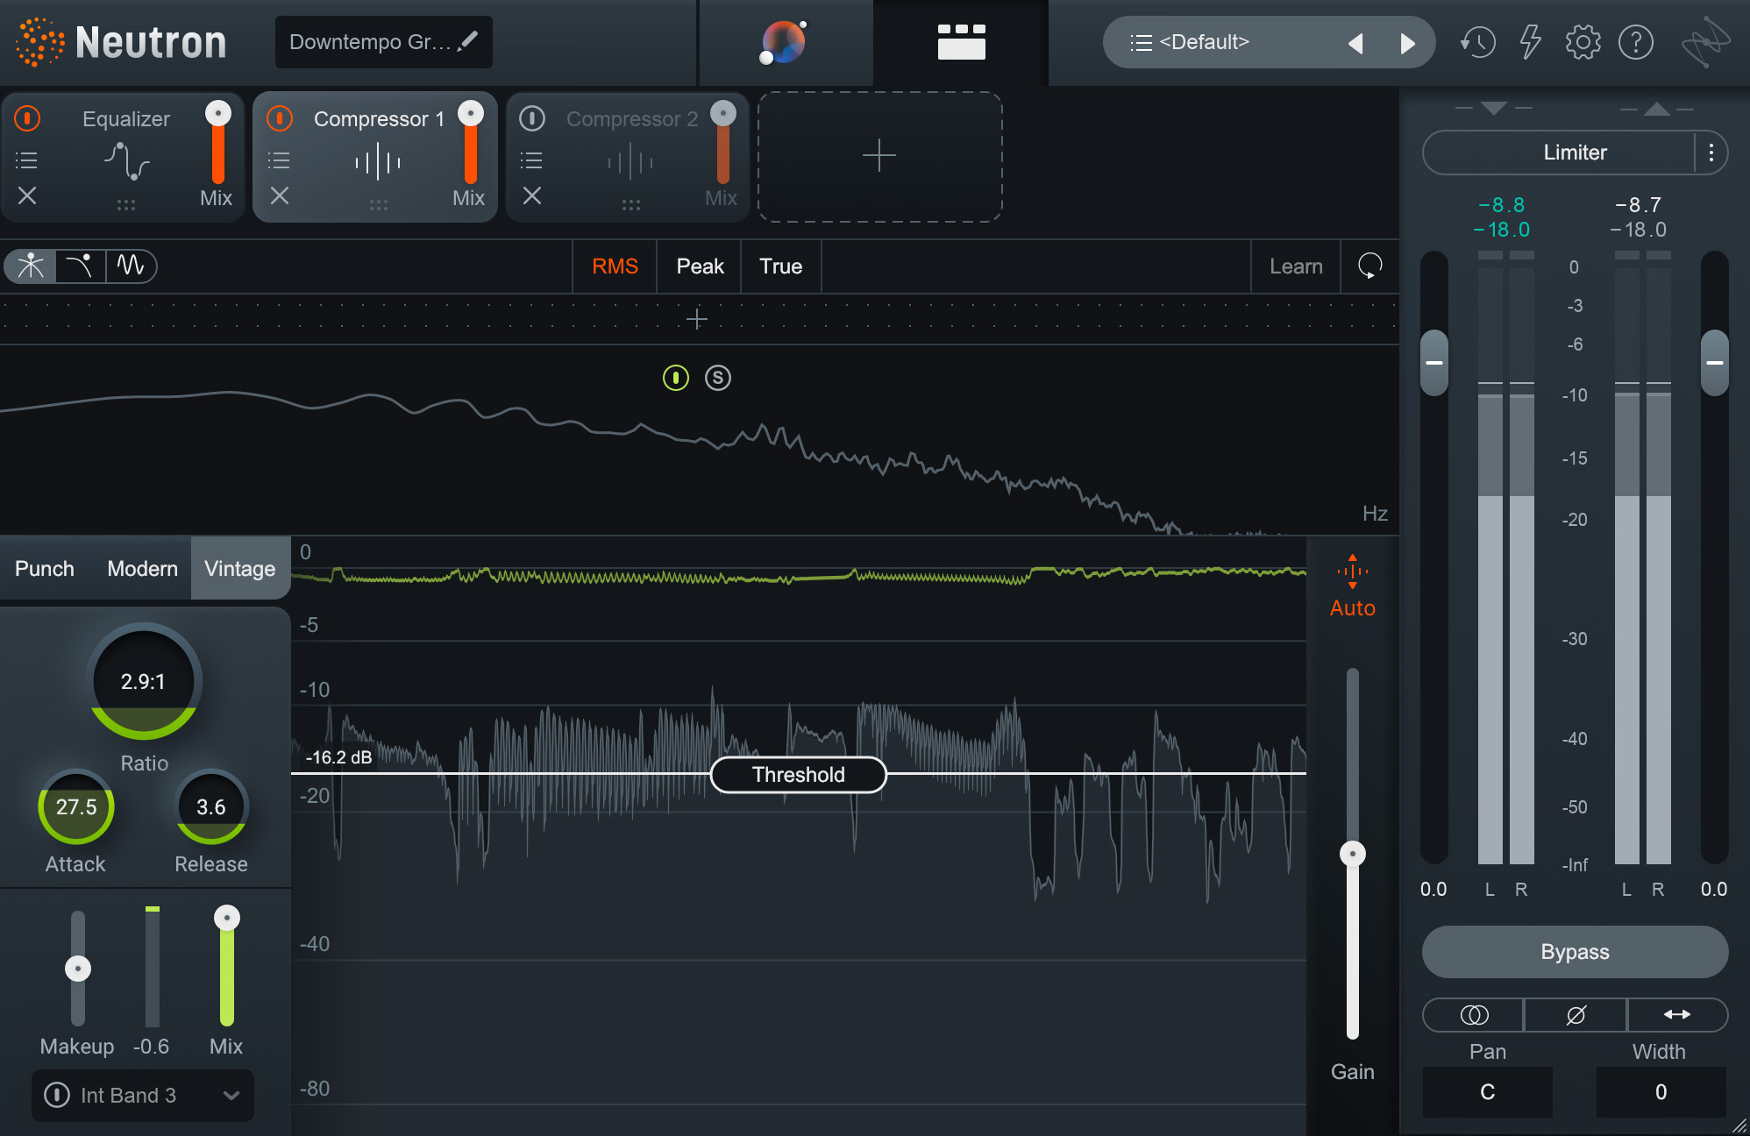Open Limiter options three-dot menu
The width and height of the screenshot is (1750, 1136).
[1711, 153]
